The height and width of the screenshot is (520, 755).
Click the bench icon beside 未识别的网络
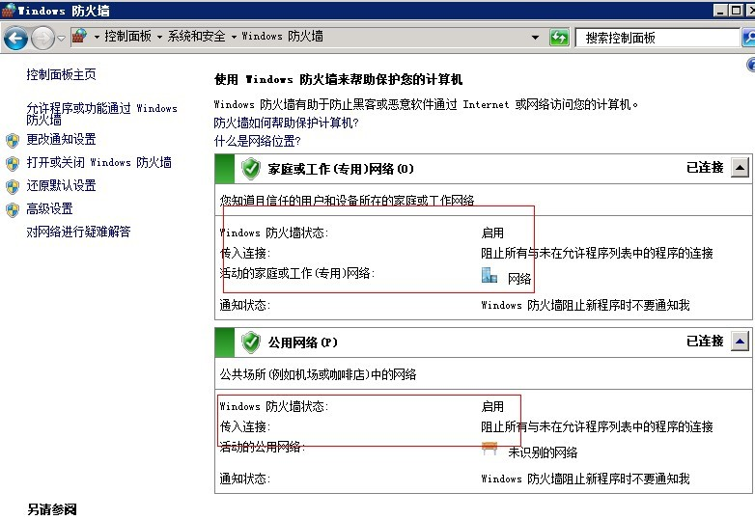coord(489,450)
